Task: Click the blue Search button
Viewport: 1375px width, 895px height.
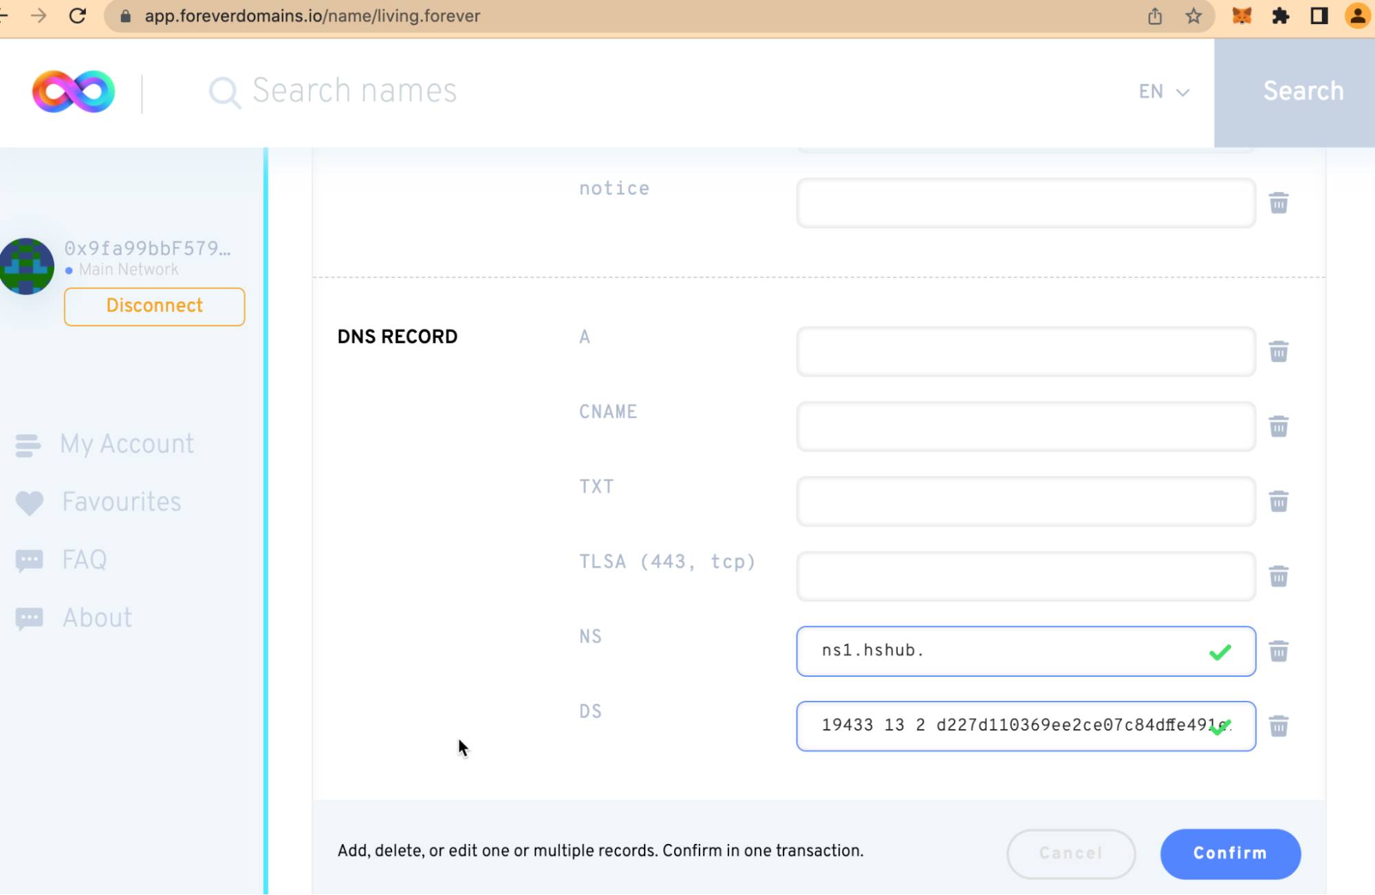Action: point(1302,91)
